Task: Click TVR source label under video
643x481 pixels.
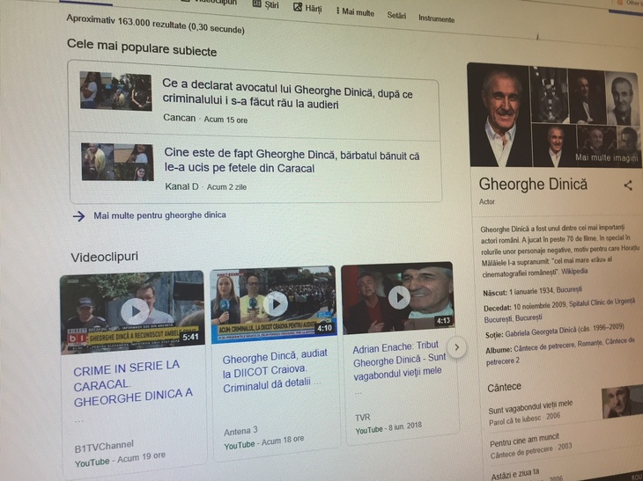Action: pos(363,418)
